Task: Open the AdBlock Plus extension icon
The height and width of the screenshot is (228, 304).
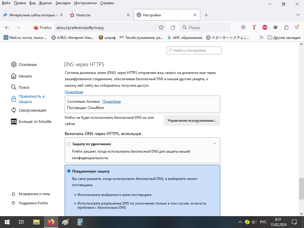Action: (x=265, y=28)
